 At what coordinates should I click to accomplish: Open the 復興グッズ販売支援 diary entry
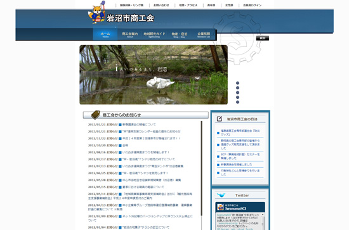coord(240,144)
